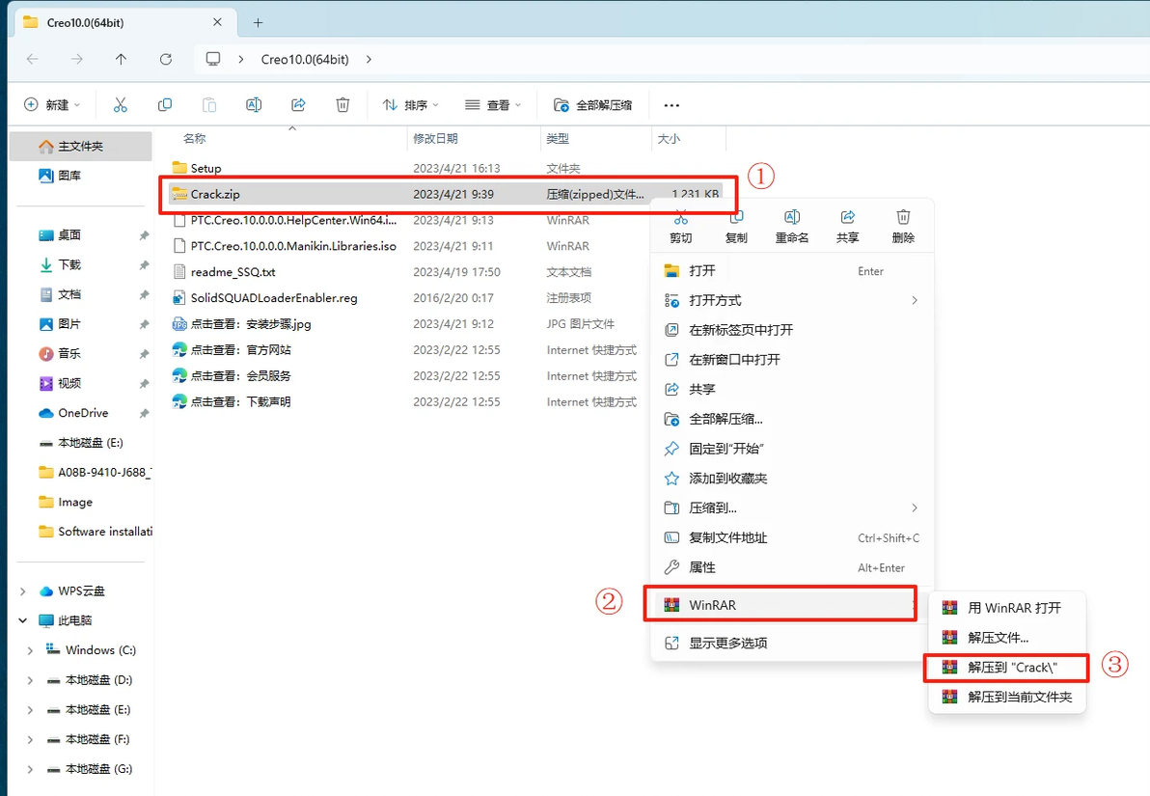Click the This PC monitor icon in address bar
This screenshot has width=1150, height=796.
213,60
